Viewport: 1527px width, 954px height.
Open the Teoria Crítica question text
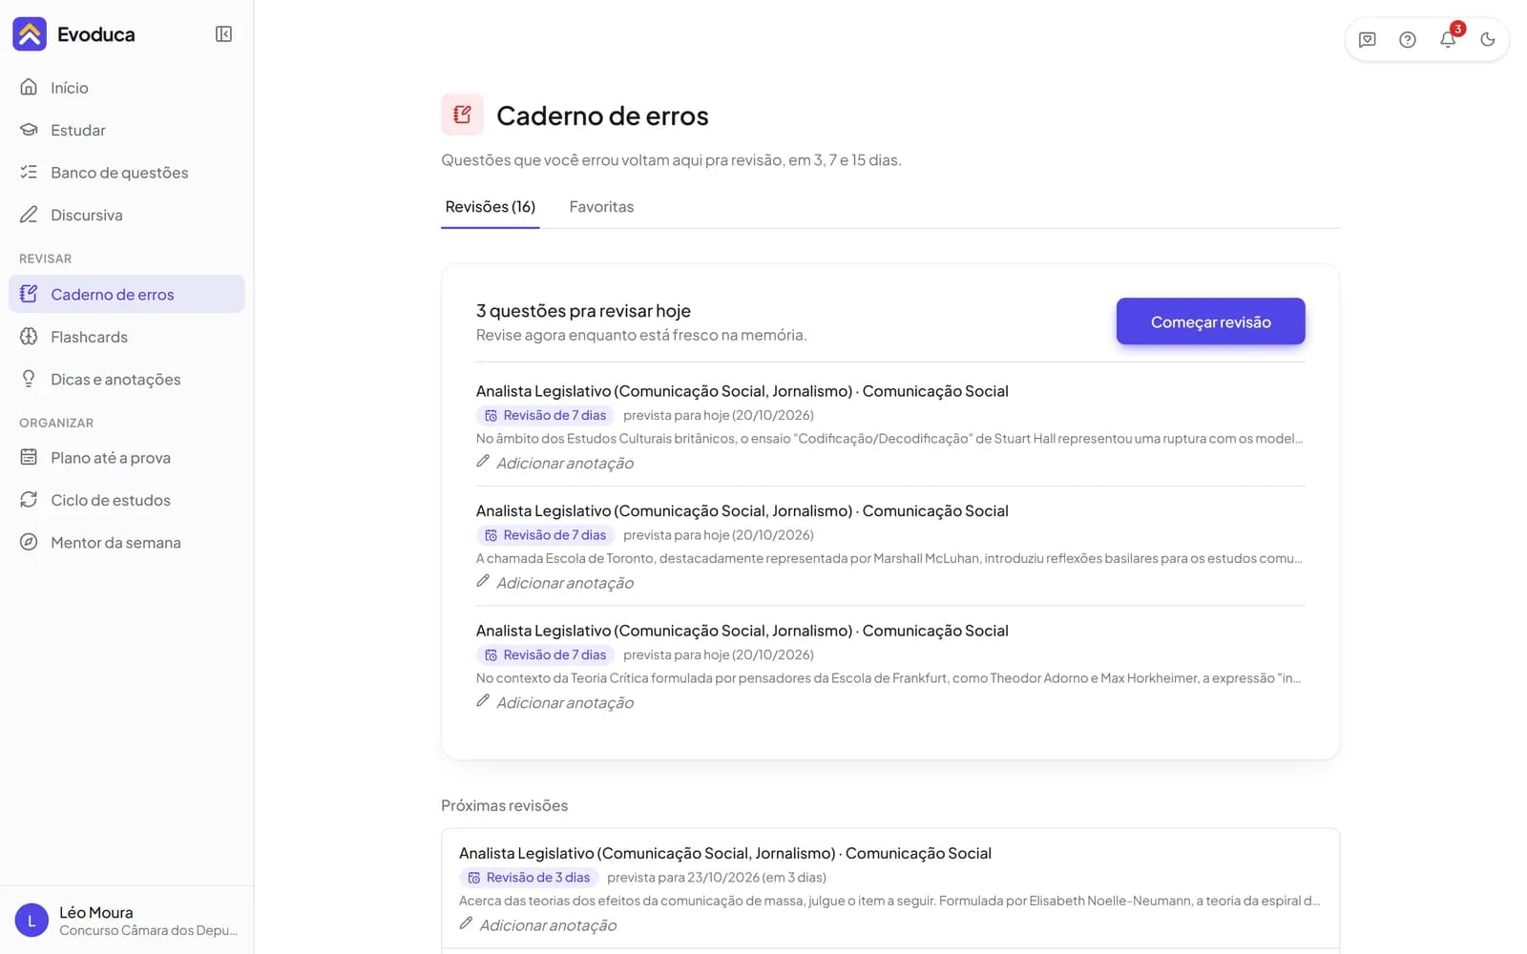(889, 678)
